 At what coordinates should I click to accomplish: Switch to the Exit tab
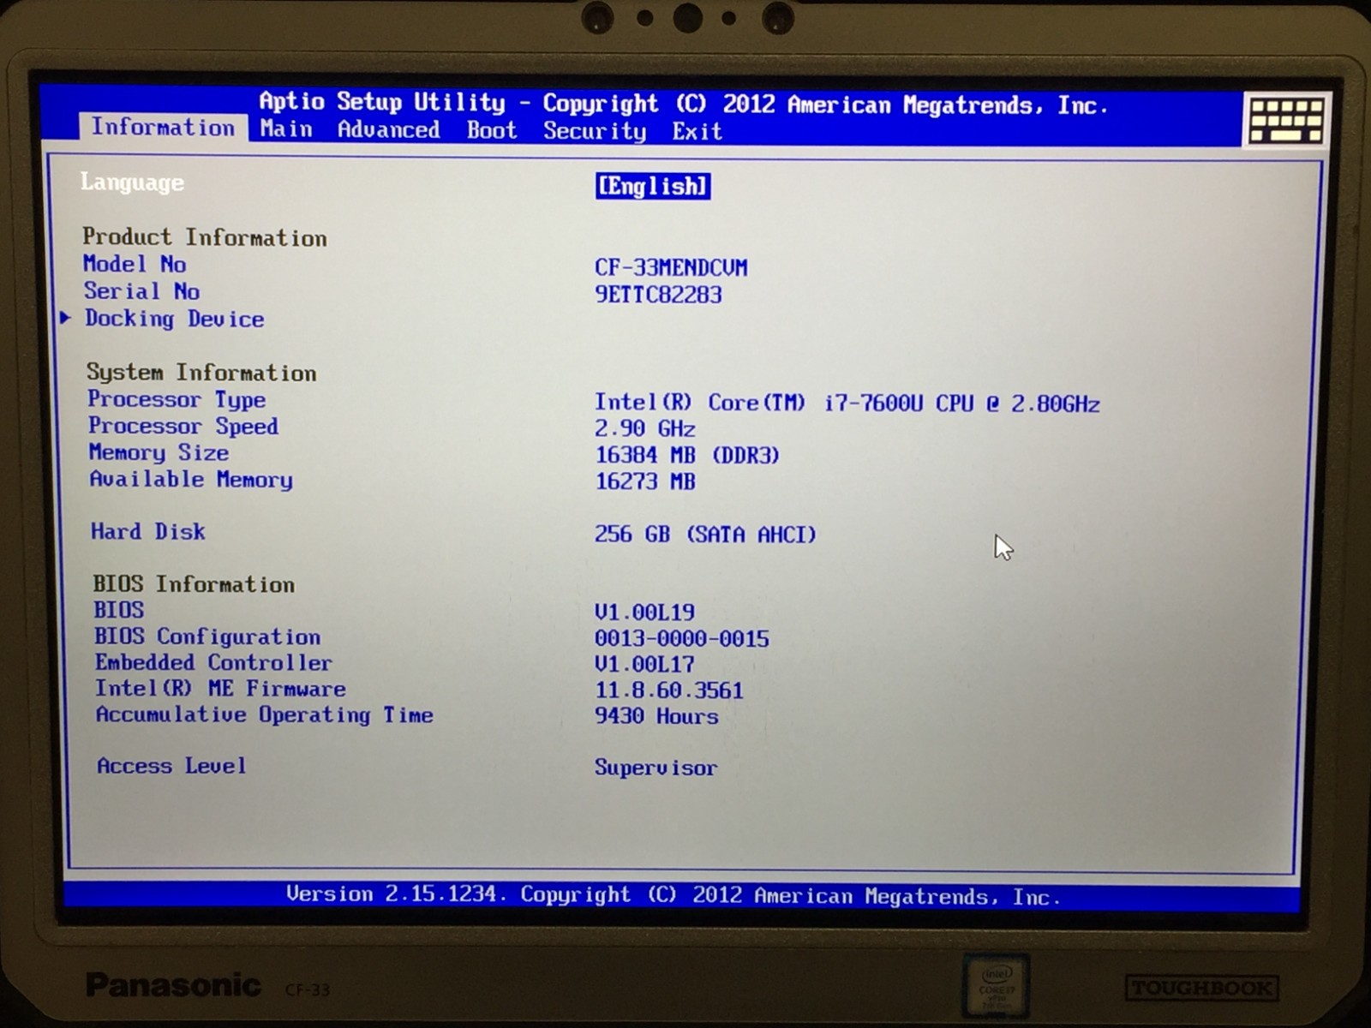click(697, 132)
